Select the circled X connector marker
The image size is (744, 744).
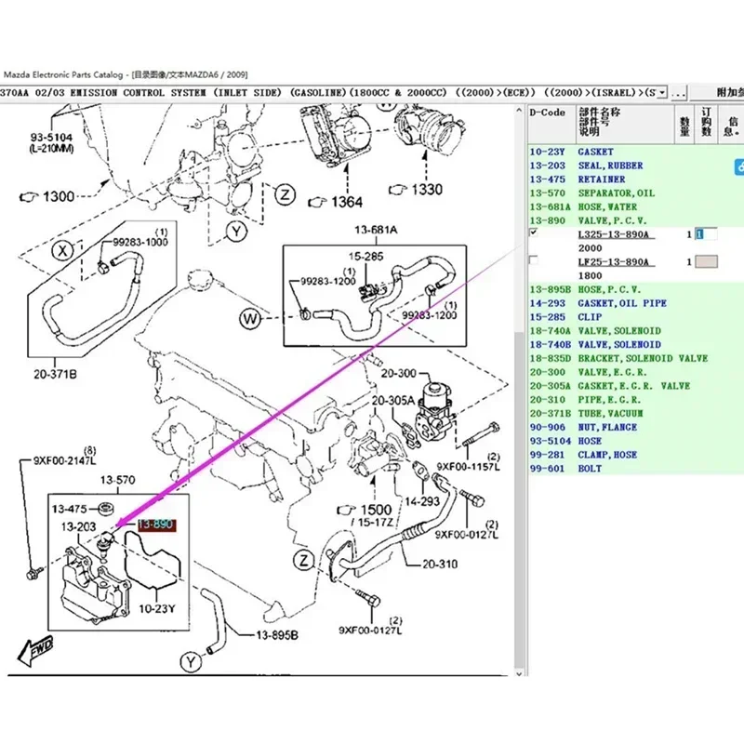tap(62, 250)
